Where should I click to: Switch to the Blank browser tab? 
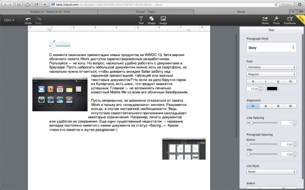click(x=241, y=12)
